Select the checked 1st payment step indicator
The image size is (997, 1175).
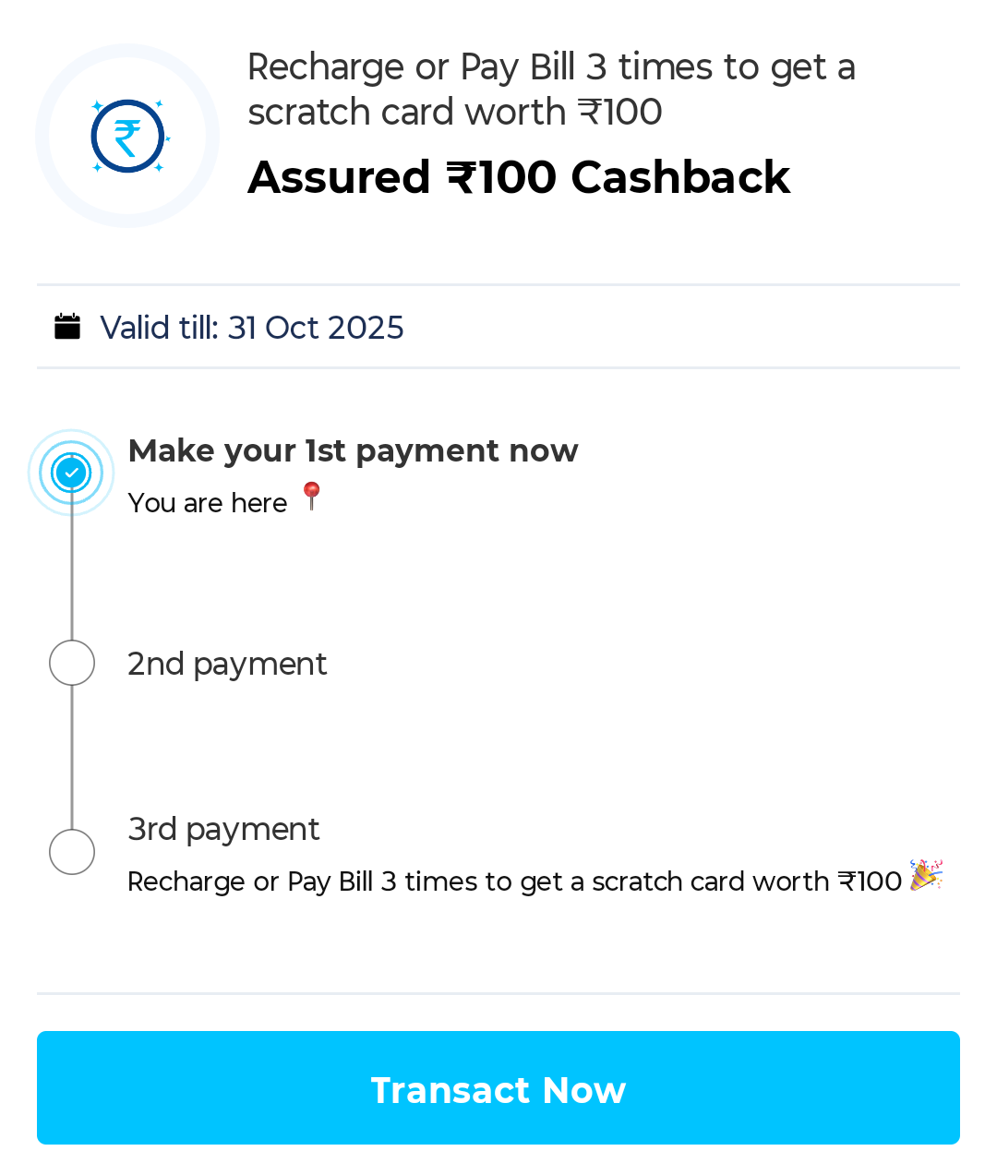72,473
